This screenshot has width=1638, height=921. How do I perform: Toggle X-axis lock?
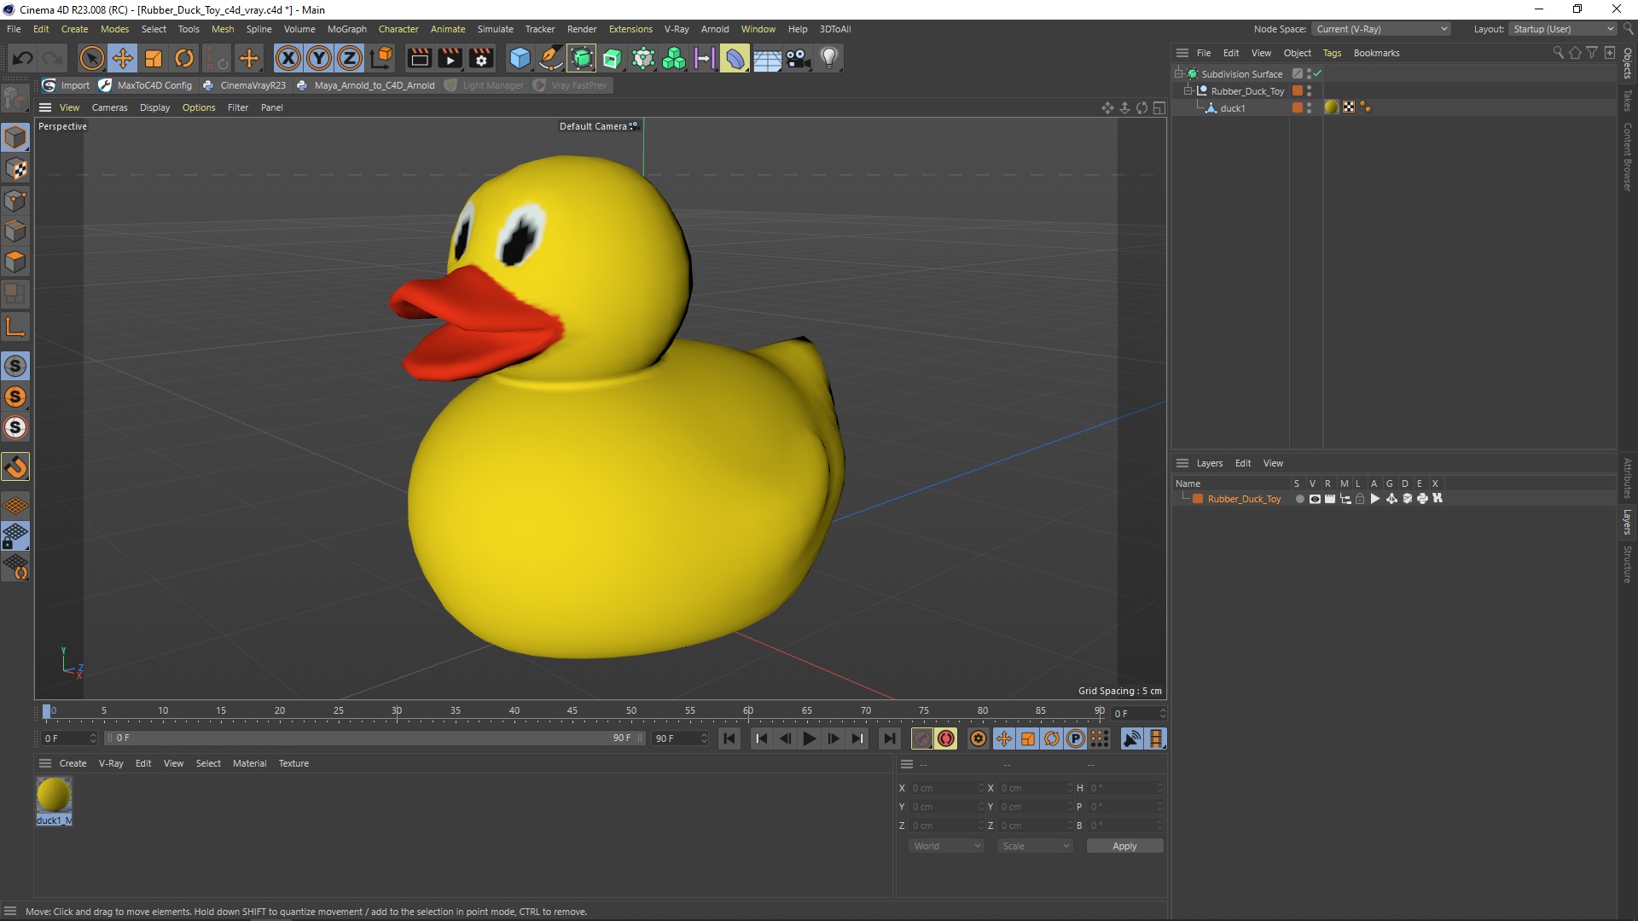point(288,58)
